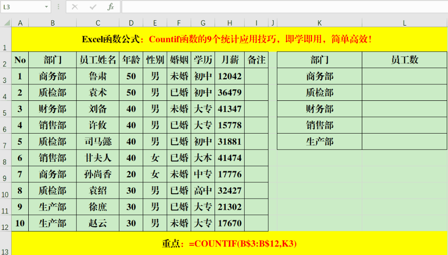Click the 性别 header cell
448x255 pixels.
coord(155,60)
